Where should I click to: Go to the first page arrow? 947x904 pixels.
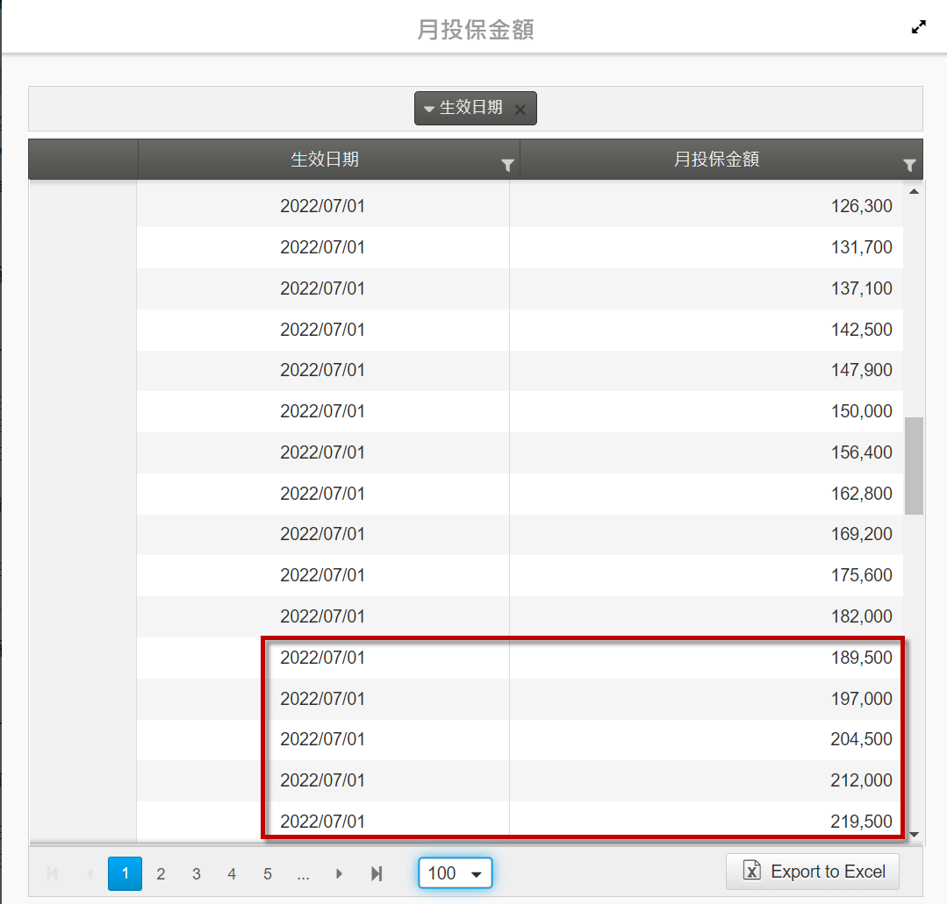53,873
